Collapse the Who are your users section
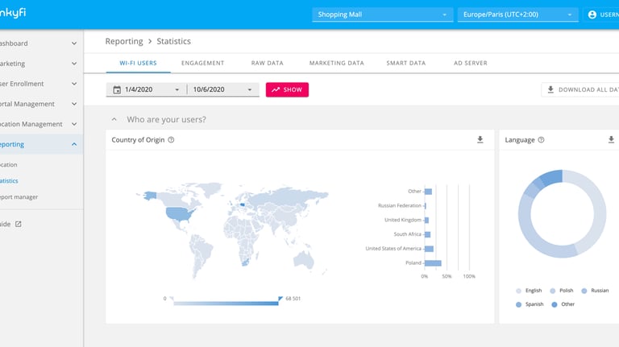The image size is (619, 347). click(x=114, y=119)
